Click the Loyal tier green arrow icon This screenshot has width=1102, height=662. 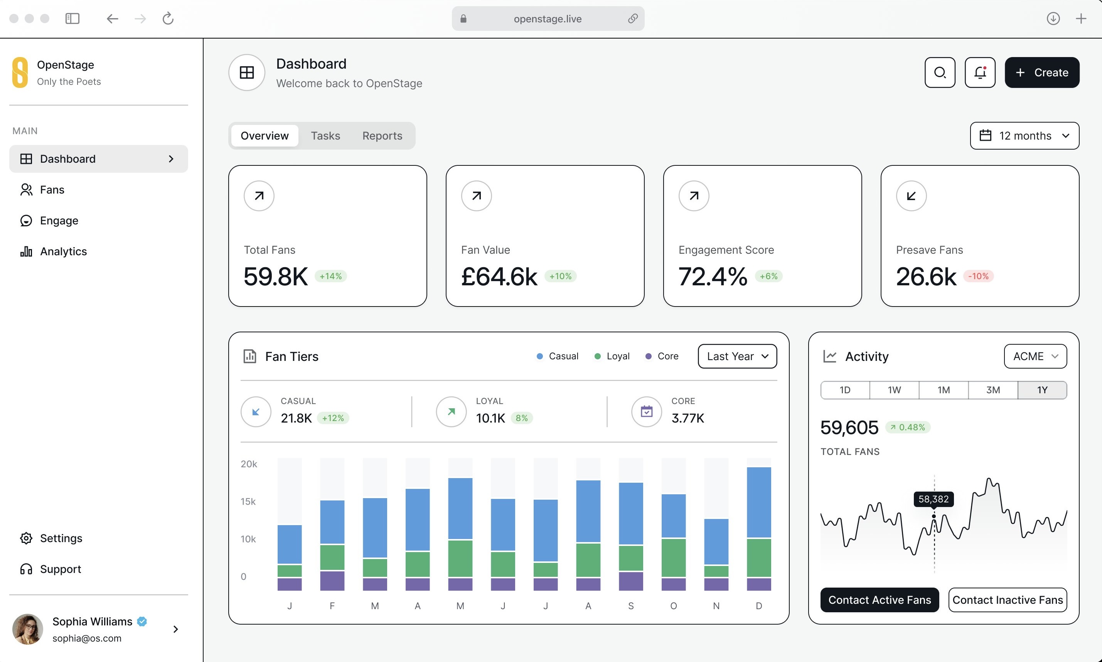point(451,412)
